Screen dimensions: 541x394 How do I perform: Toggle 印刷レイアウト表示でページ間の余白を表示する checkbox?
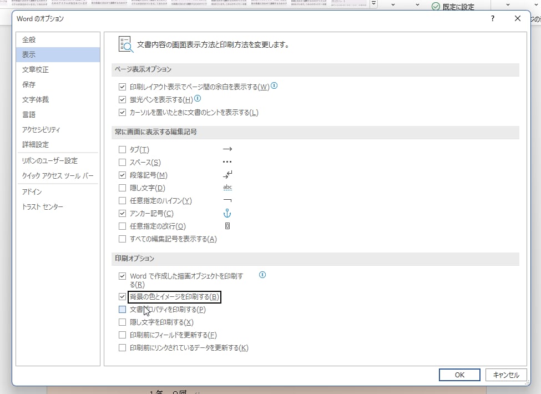pyautogui.click(x=122, y=87)
